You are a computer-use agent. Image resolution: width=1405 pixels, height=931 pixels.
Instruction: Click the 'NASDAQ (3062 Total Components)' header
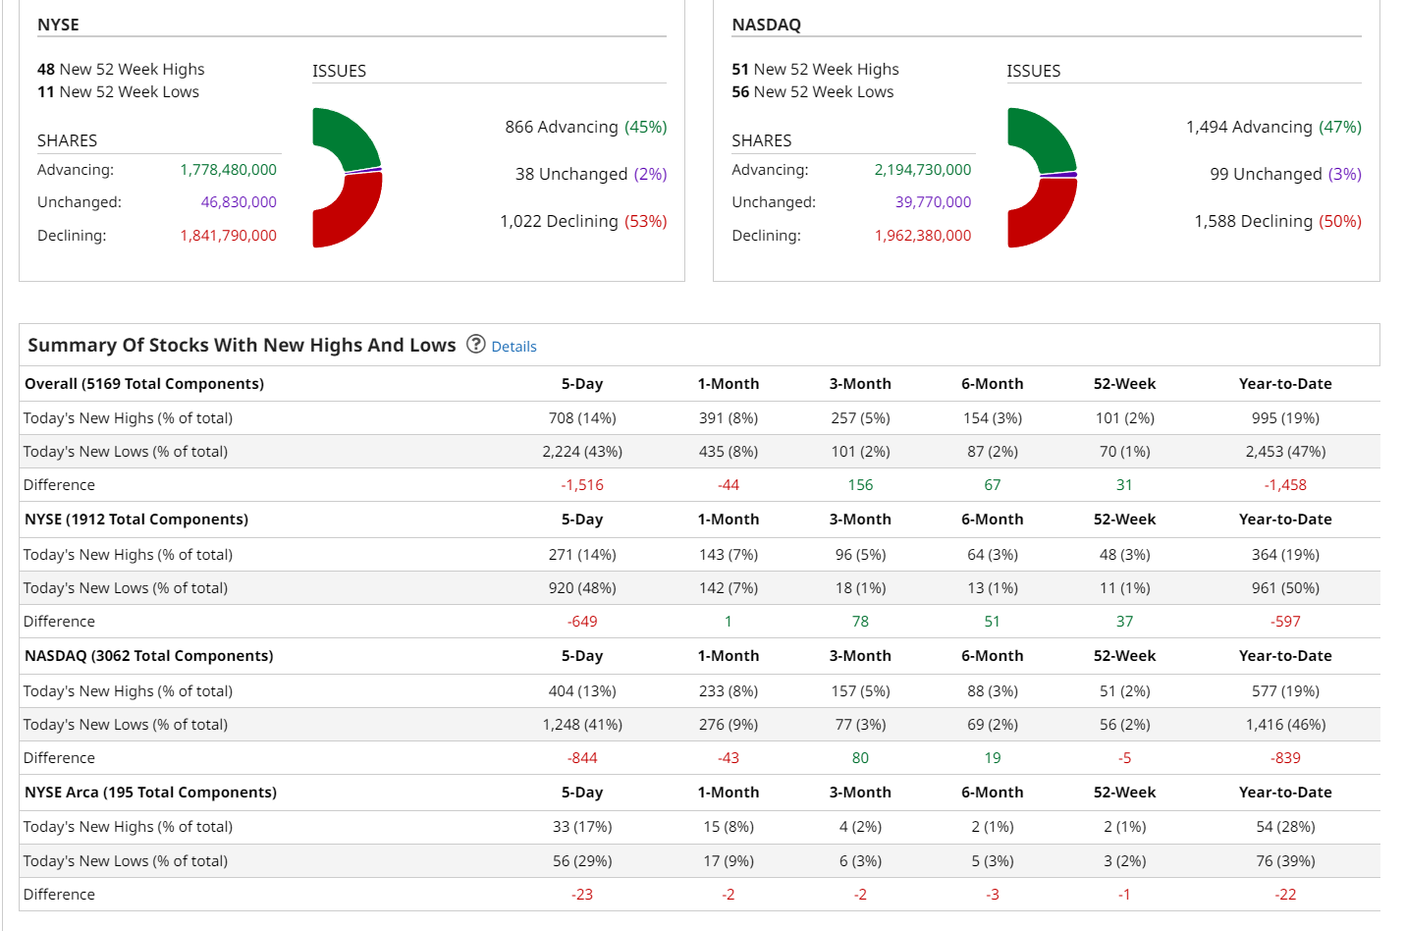(x=149, y=656)
